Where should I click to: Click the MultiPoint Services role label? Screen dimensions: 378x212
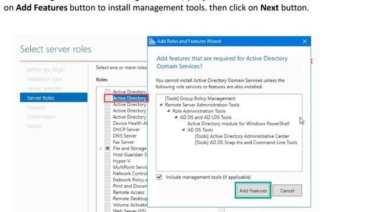tap(130, 167)
